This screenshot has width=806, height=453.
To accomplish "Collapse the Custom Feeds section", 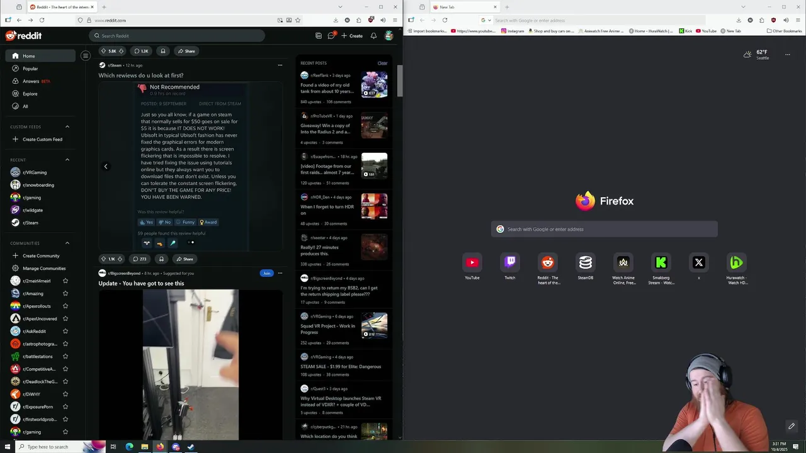I will point(67,126).
